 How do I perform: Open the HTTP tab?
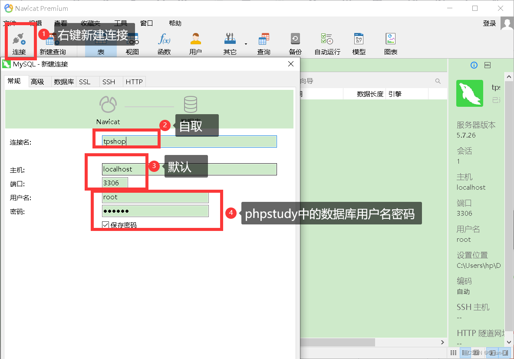[x=134, y=82]
